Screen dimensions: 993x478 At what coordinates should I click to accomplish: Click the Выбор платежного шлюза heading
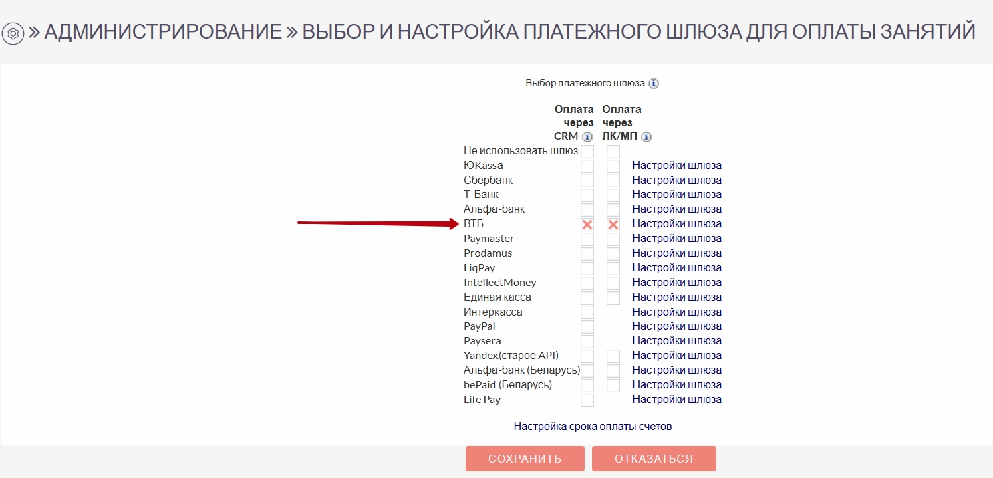coord(585,84)
